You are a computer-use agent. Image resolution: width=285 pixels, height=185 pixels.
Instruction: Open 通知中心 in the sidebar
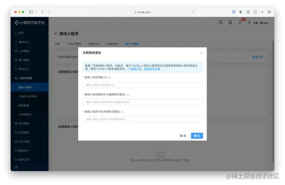[22, 42]
